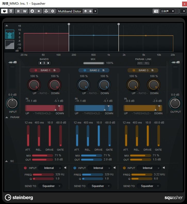Click Multiband Distor preset name field
Viewport: 187px width, 204px height.
pyautogui.click(x=69, y=11)
